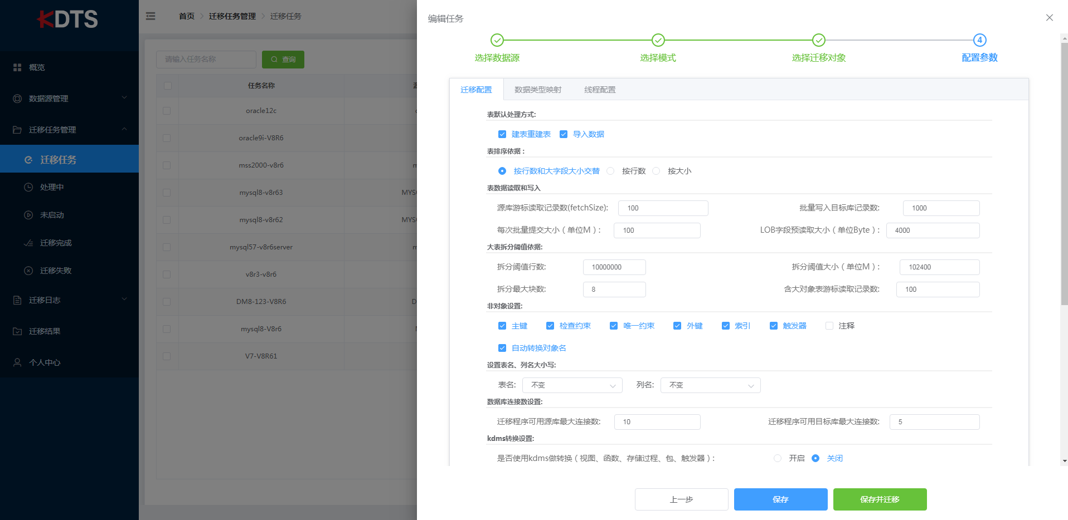Viewport: 1068px width, 520px height.
Task: Click the 迁移失败 cross-circle icon
Action: [28, 271]
